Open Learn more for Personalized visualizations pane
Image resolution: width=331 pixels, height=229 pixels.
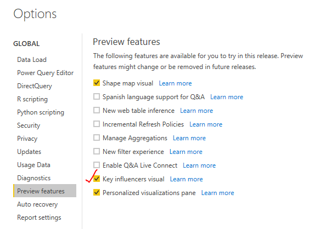click(217, 193)
